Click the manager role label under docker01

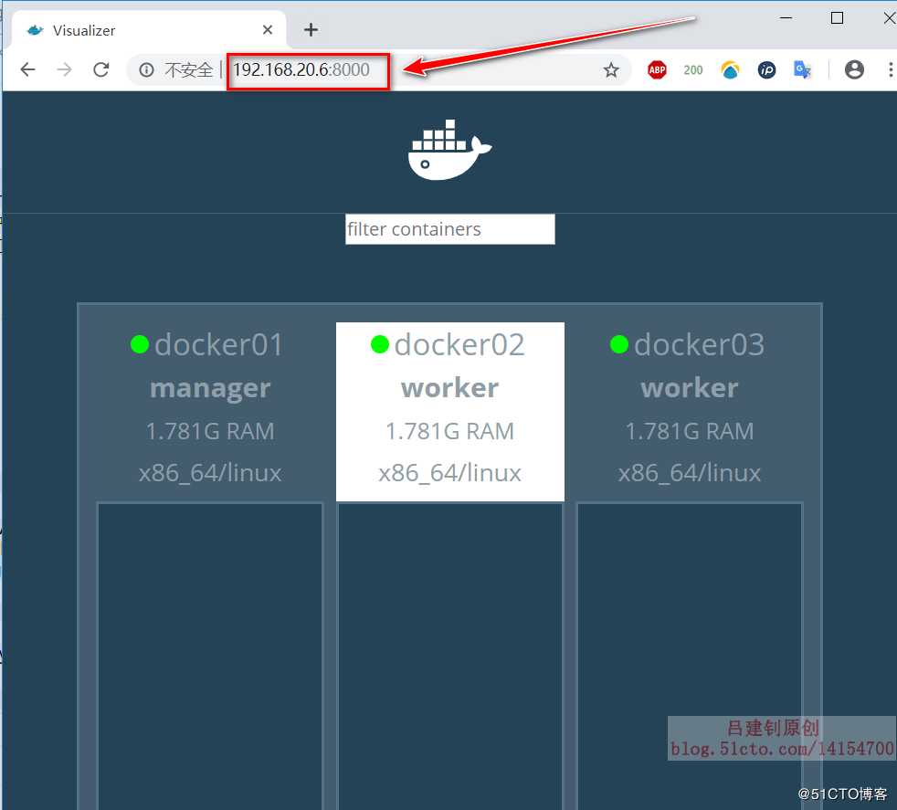click(x=210, y=389)
